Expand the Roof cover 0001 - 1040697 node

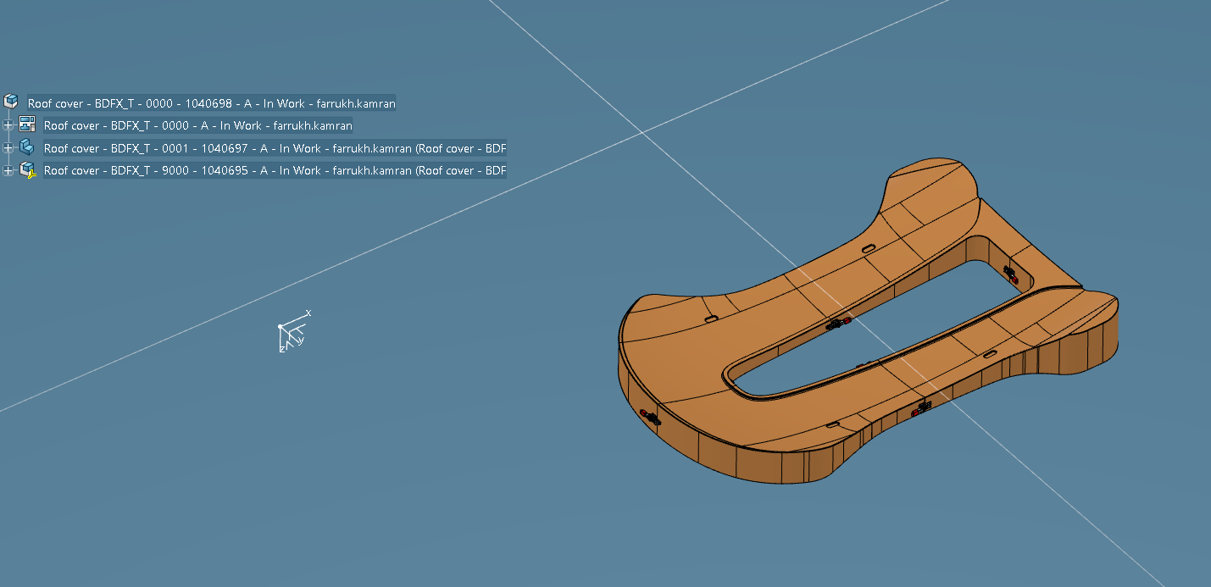click(8, 148)
